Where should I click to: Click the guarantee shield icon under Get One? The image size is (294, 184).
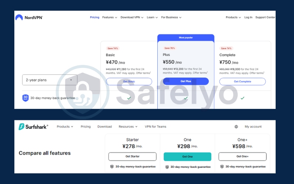[x=167, y=167]
